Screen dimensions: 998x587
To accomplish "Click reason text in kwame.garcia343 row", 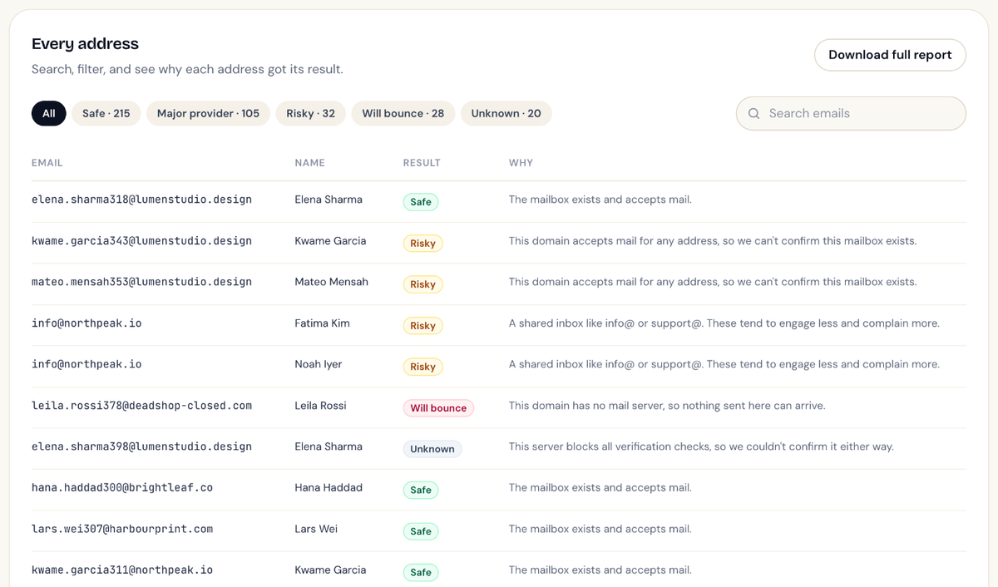I will tap(713, 241).
